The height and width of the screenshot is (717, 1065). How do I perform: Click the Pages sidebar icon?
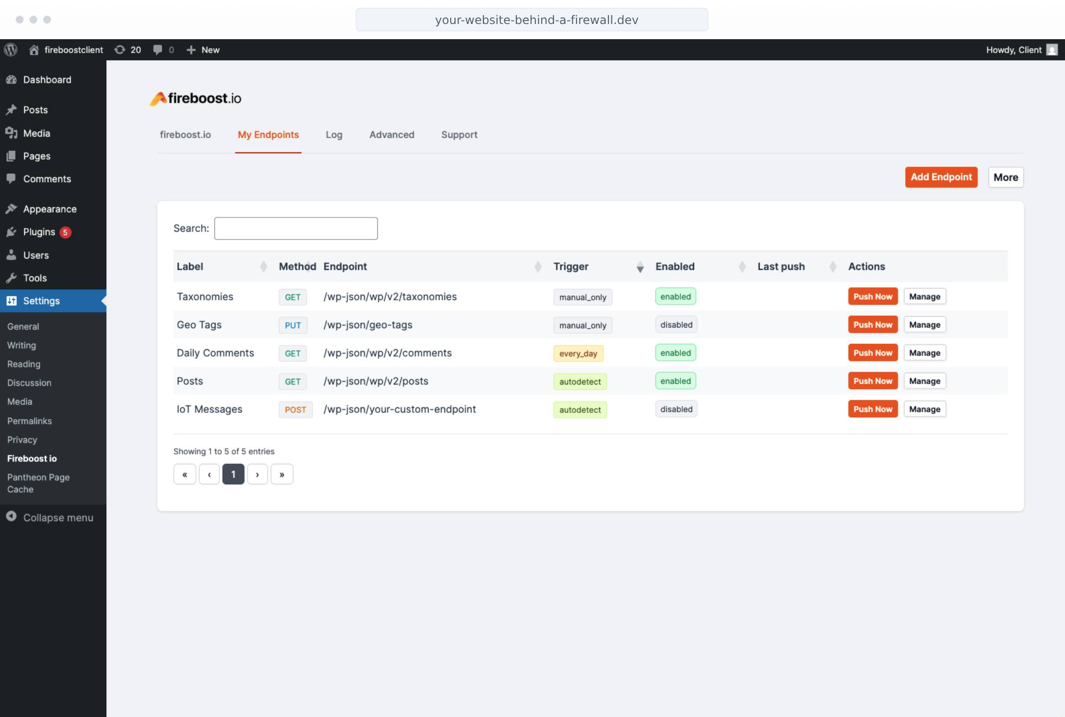[x=11, y=156]
